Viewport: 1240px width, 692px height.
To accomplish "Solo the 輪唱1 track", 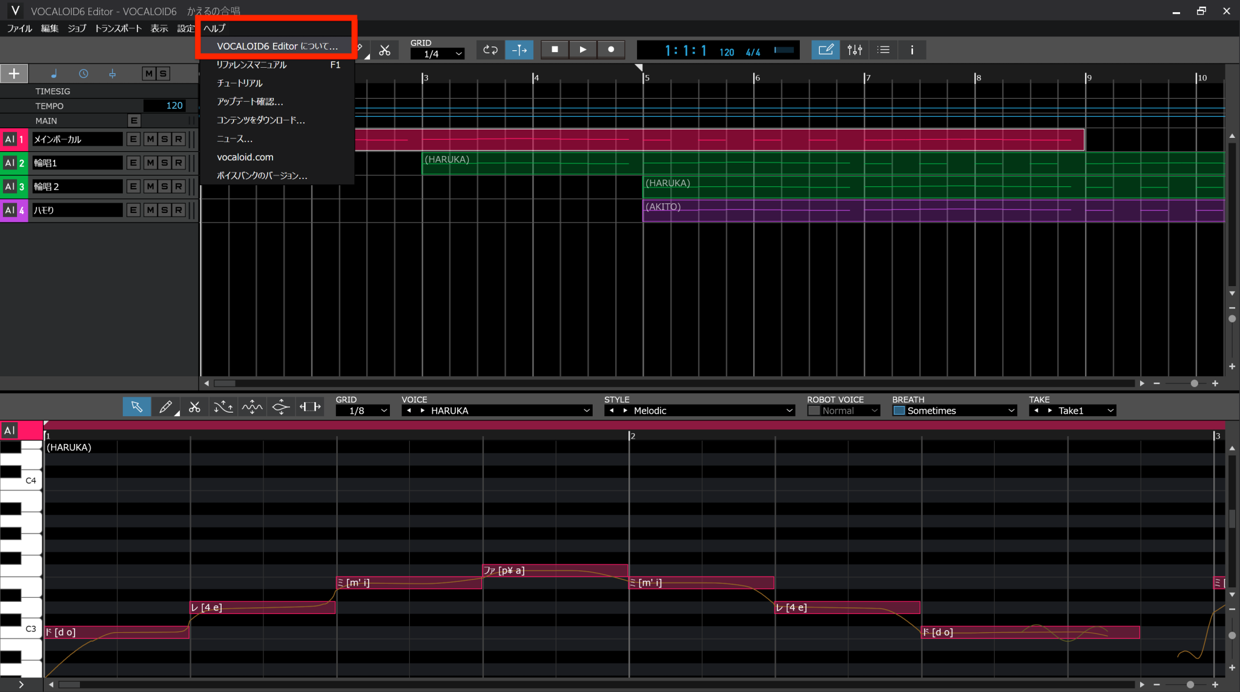I will point(164,162).
